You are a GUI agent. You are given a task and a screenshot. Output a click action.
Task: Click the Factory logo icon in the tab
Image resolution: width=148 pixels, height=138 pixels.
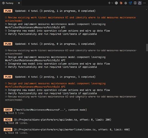click(3, 3)
